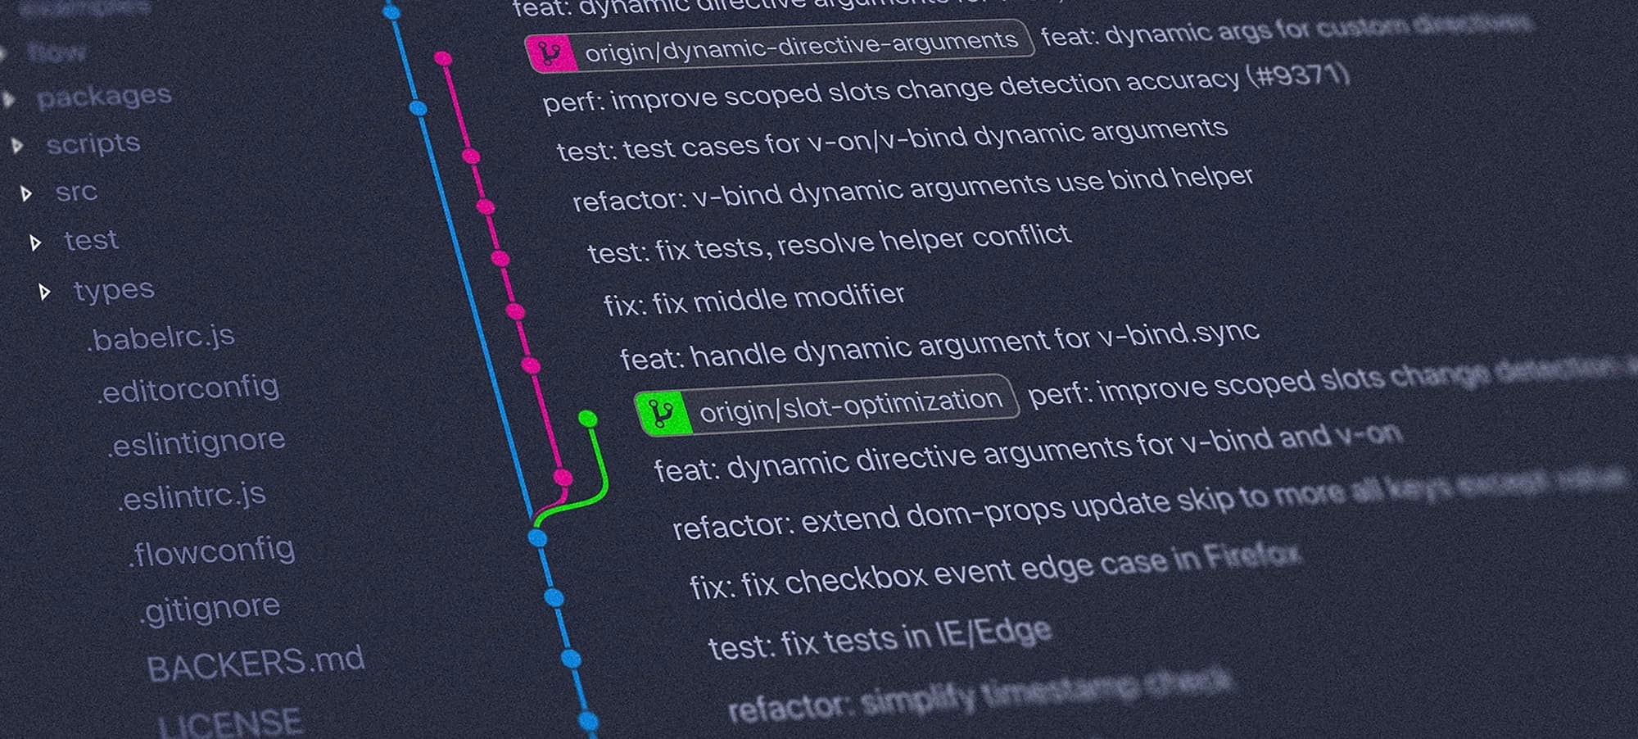This screenshot has width=1638, height=739.
Task: Click the pink commit dot beside 'fix: fix middle modifier'
Action: (x=515, y=311)
